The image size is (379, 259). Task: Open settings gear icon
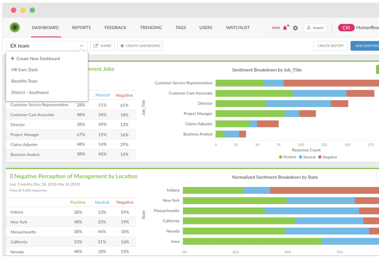coord(295,28)
